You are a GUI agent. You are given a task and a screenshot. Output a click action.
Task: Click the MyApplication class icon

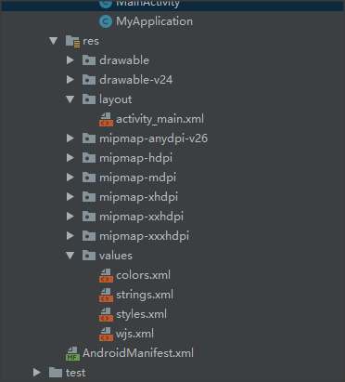(x=106, y=21)
